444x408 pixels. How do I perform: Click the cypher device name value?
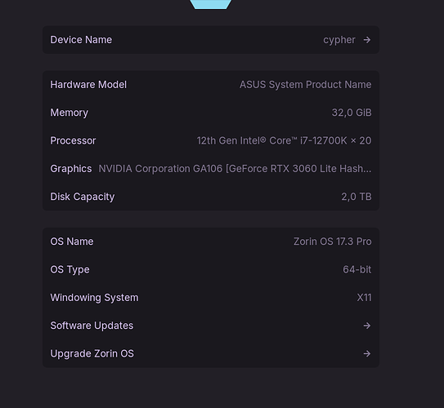339,40
